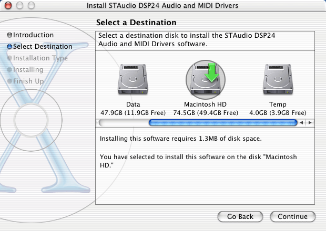The height and width of the screenshot is (231, 326).
Task: Click the Select Destination step bullet
Action: 9,47
